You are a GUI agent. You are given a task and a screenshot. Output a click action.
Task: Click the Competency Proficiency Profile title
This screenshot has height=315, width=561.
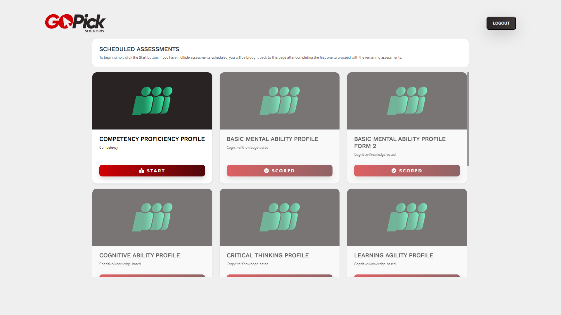(x=152, y=139)
